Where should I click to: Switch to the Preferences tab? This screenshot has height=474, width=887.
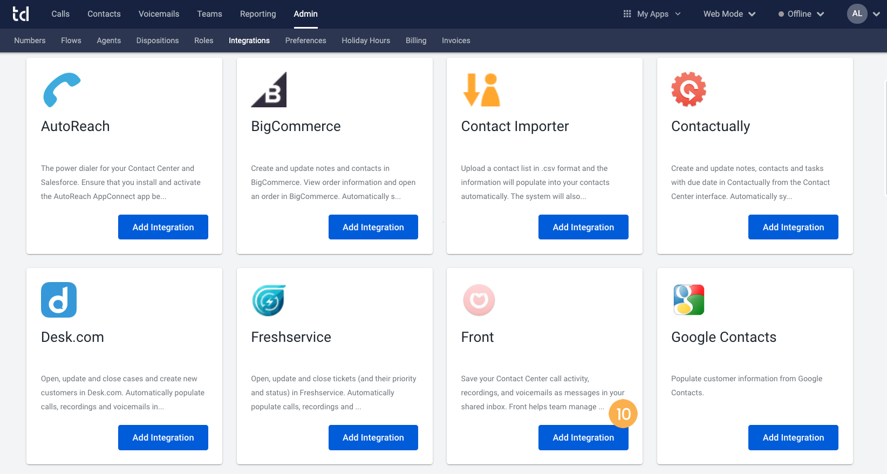point(305,40)
